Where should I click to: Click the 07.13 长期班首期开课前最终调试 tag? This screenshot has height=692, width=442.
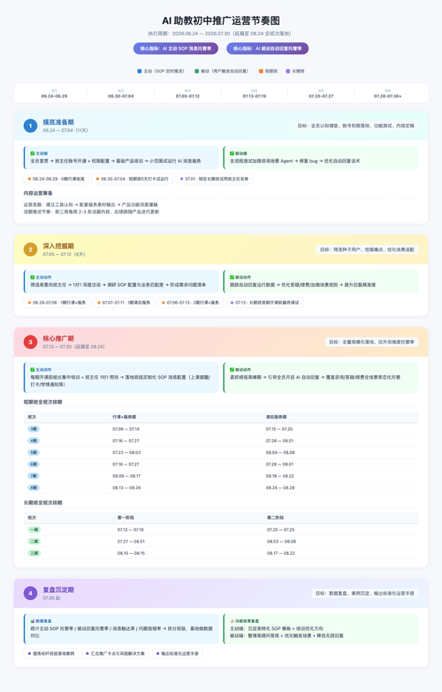tap(265, 303)
